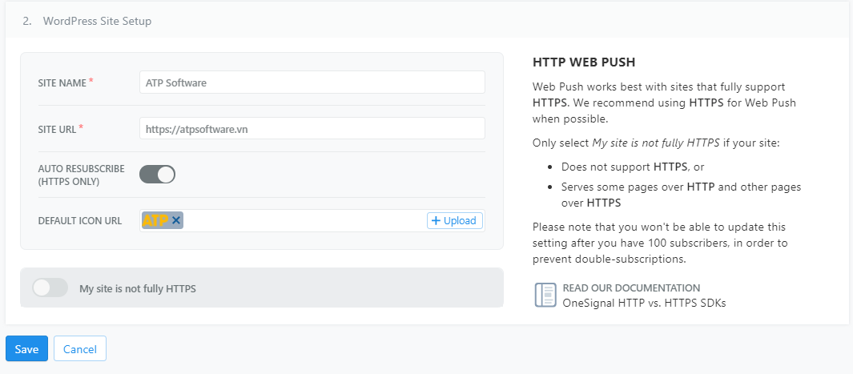Click the SITE URL field label
This screenshot has width=853, height=374.
tap(58, 128)
